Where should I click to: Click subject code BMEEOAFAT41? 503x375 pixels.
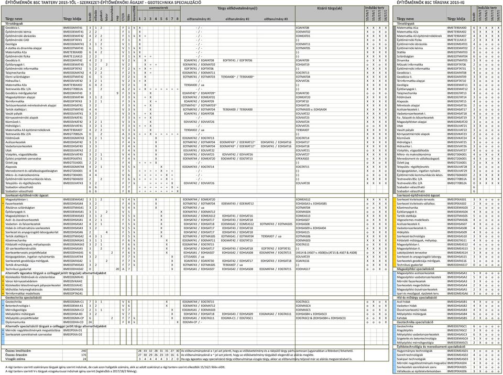pos(73,28)
